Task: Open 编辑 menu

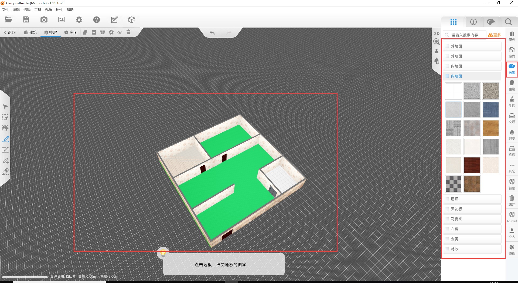Action: pyautogui.click(x=16, y=10)
